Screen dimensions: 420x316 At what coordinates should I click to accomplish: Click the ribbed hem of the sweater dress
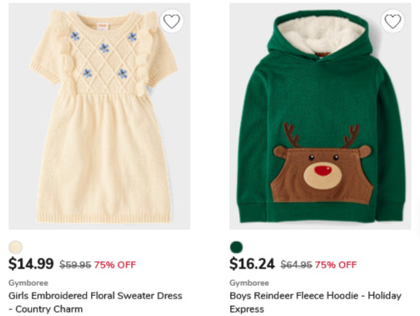(104, 217)
